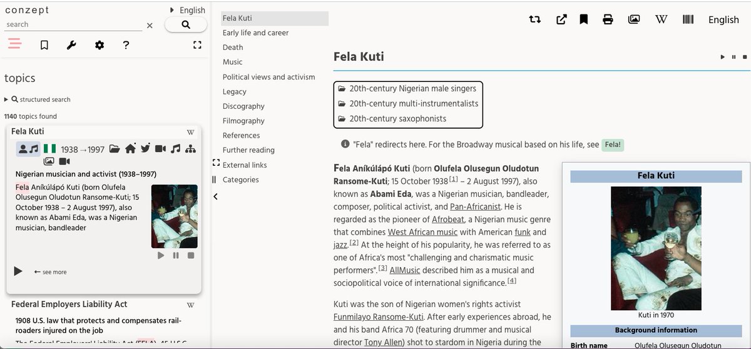This screenshot has height=349, width=751.
Task: Play audio under the Fela Kuti card thumbnail
Action: coord(161,255)
